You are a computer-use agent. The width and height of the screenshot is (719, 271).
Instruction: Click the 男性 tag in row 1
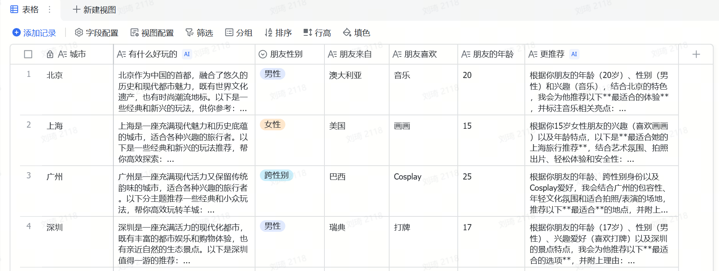(x=272, y=74)
